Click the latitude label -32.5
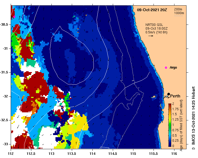The width and height of the screenshot is (198, 158). (x=4, y=120)
